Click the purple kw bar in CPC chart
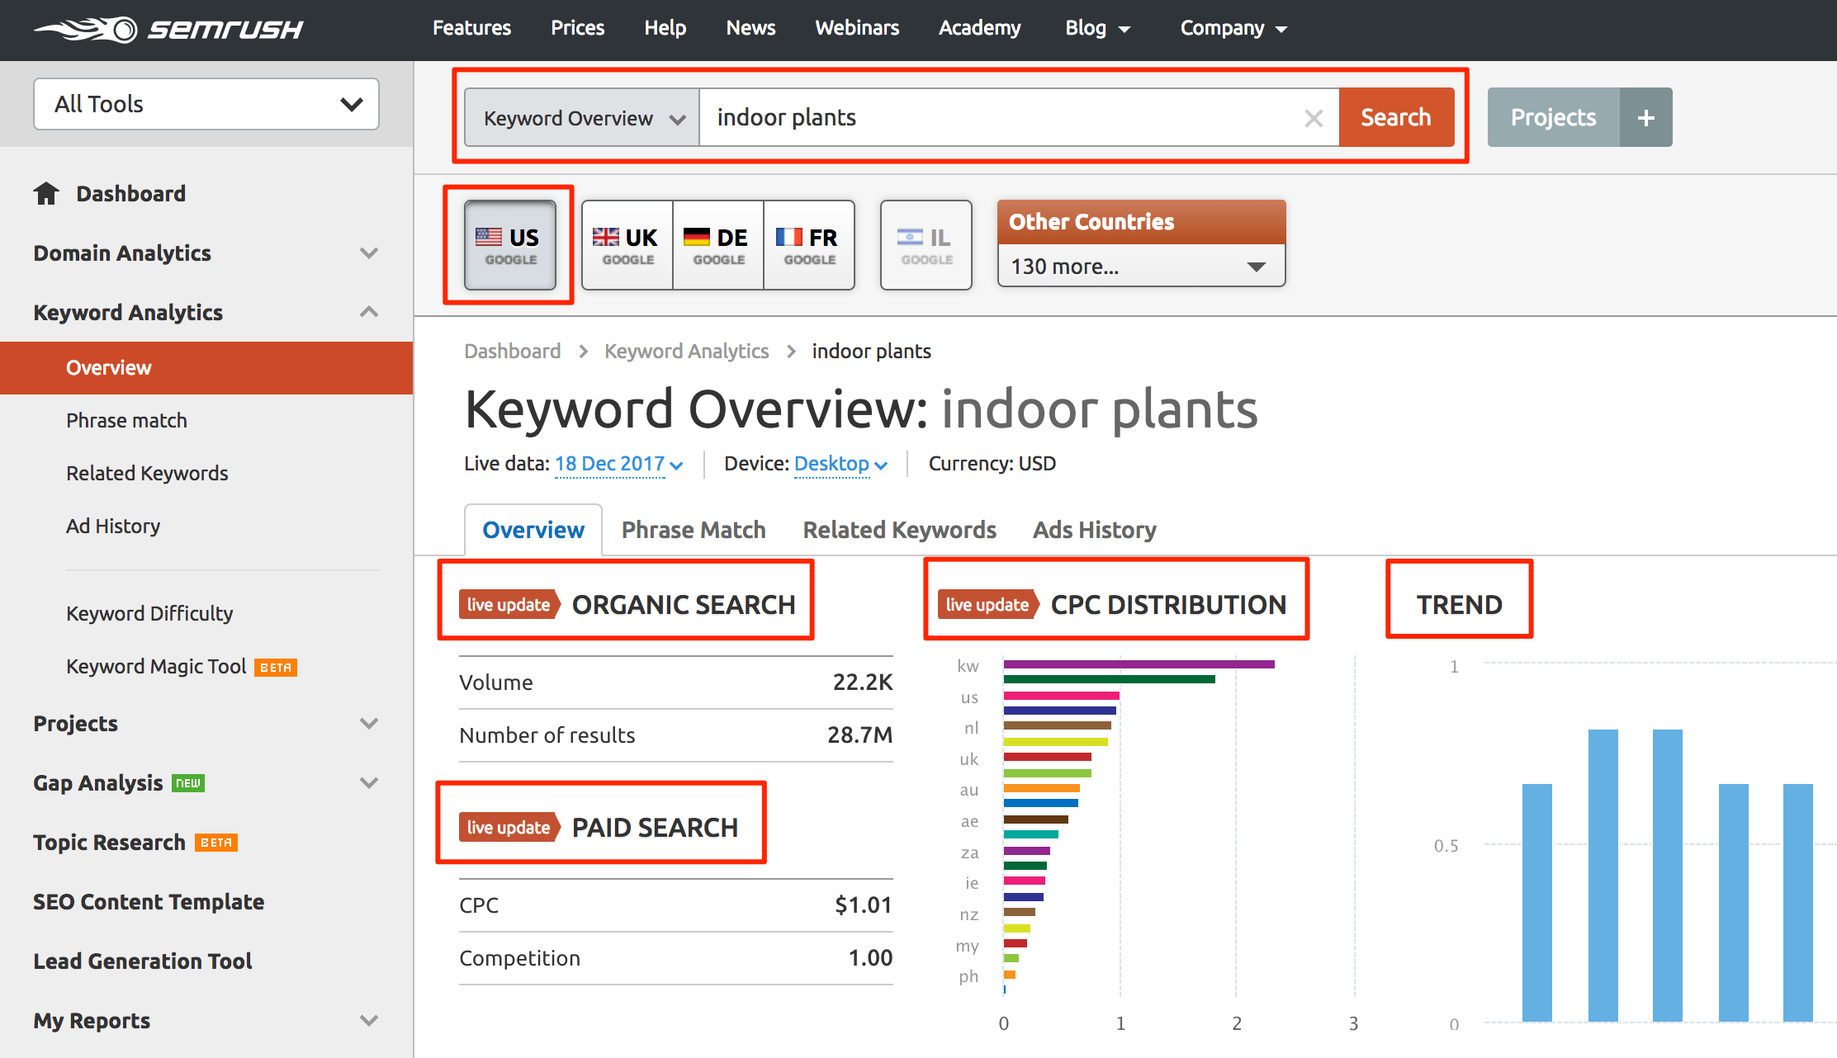This screenshot has width=1837, height=1058. tap(1139, 664)
